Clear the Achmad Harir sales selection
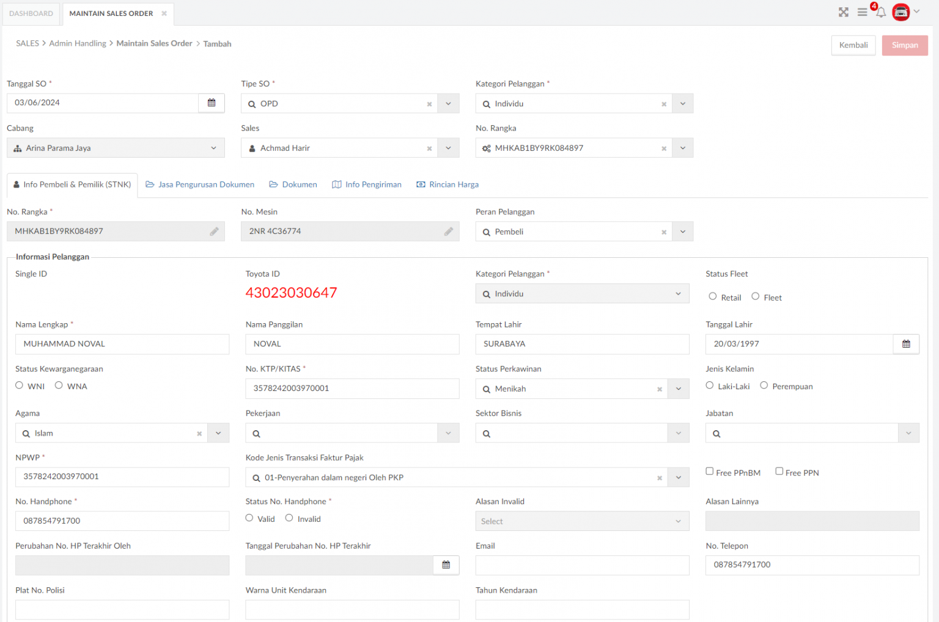 click(429, 148)
